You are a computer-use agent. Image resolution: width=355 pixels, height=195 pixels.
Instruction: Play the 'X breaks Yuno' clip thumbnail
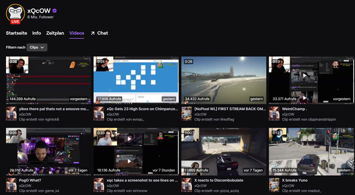(311, 151)
